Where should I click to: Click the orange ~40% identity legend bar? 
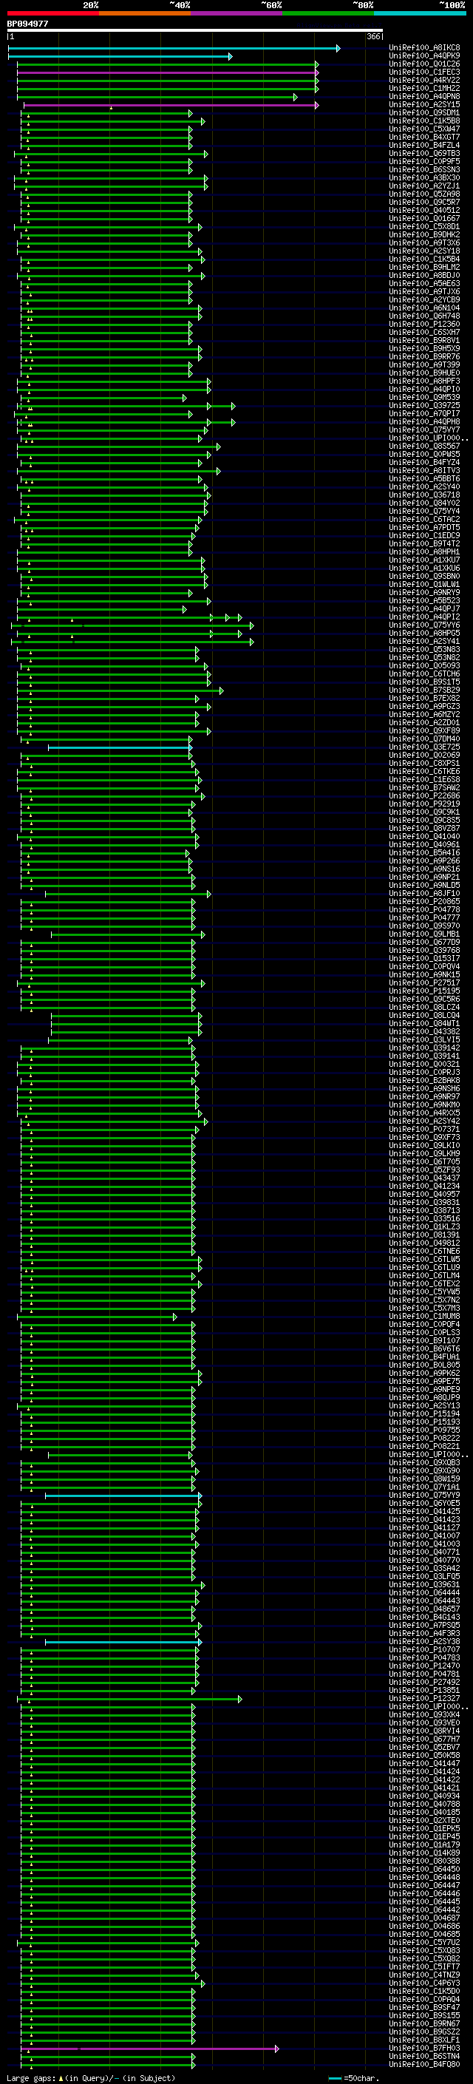145,13
